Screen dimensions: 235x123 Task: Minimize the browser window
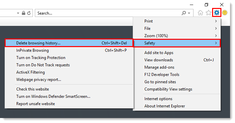click(x=192, y=5)
